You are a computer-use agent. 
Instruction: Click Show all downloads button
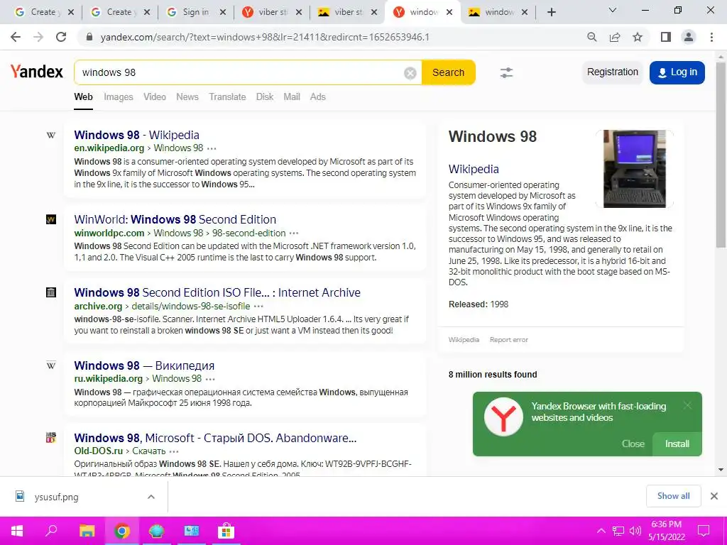tap(673, 496)
